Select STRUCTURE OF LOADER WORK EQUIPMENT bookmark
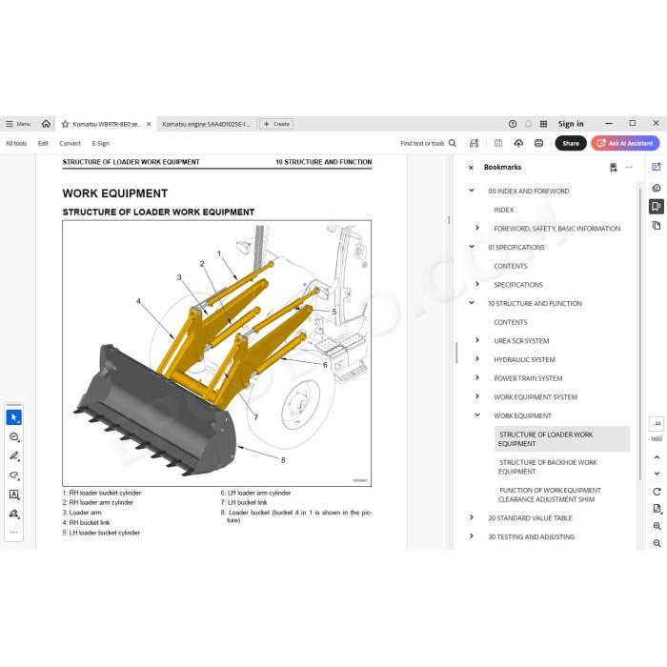 click(561, 438)
